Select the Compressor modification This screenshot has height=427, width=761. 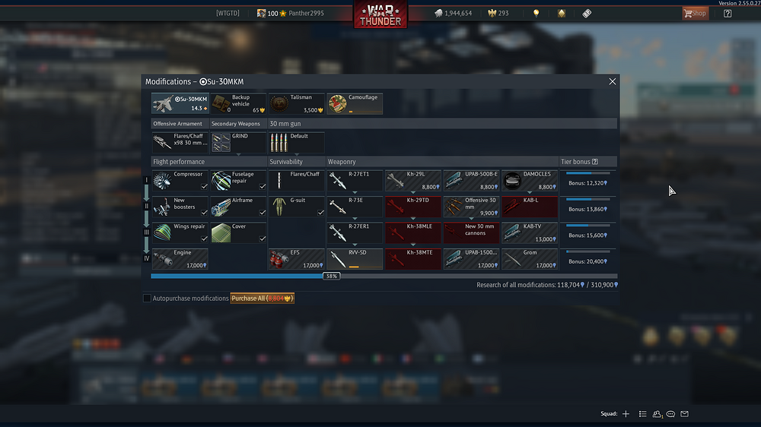click(x=180, y=180)
